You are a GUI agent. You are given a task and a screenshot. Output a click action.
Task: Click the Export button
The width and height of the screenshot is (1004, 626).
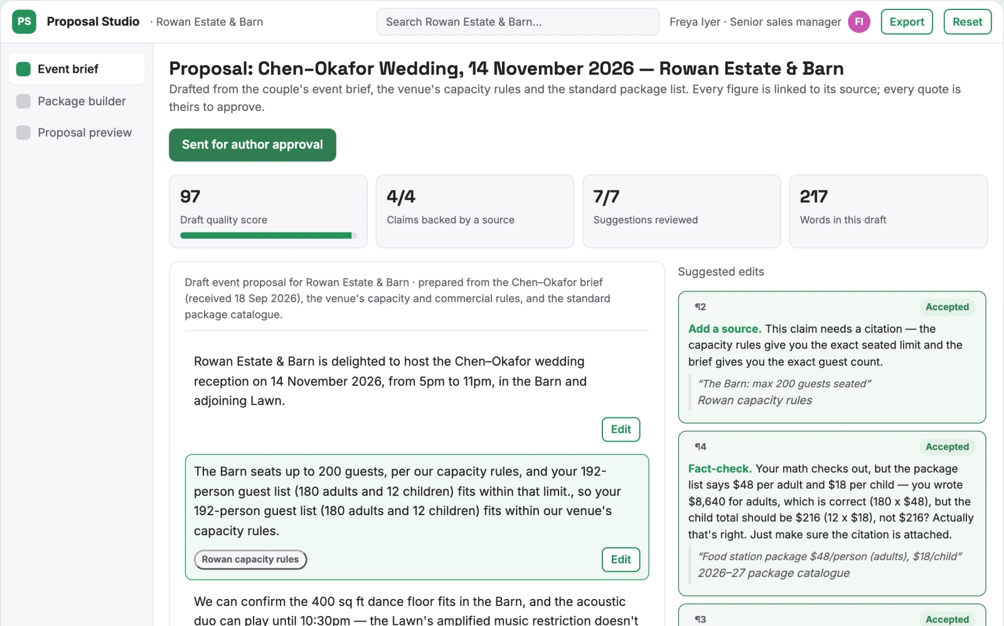(x=907, y=21)
